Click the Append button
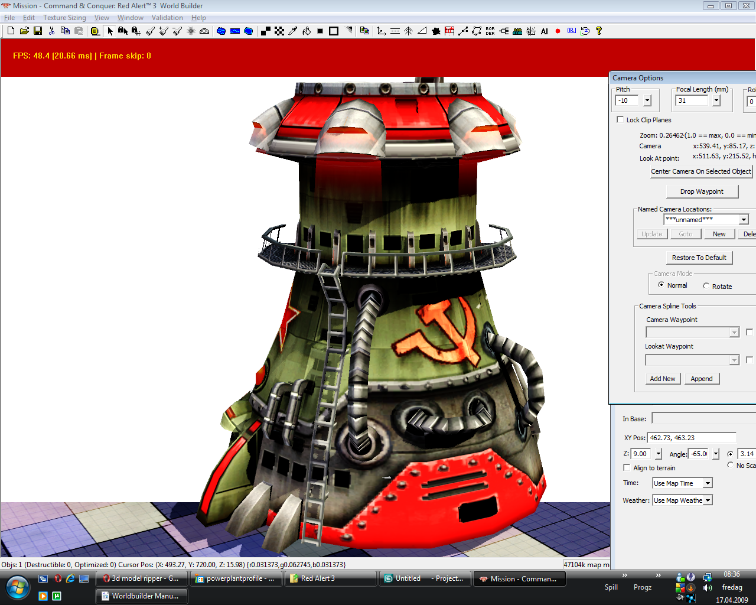The image size is (756, 605). coord(702,379)
